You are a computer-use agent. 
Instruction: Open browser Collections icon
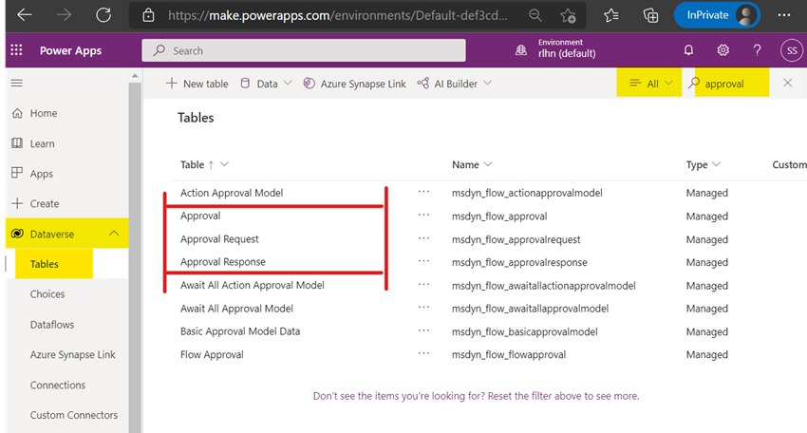coord(650,15)
